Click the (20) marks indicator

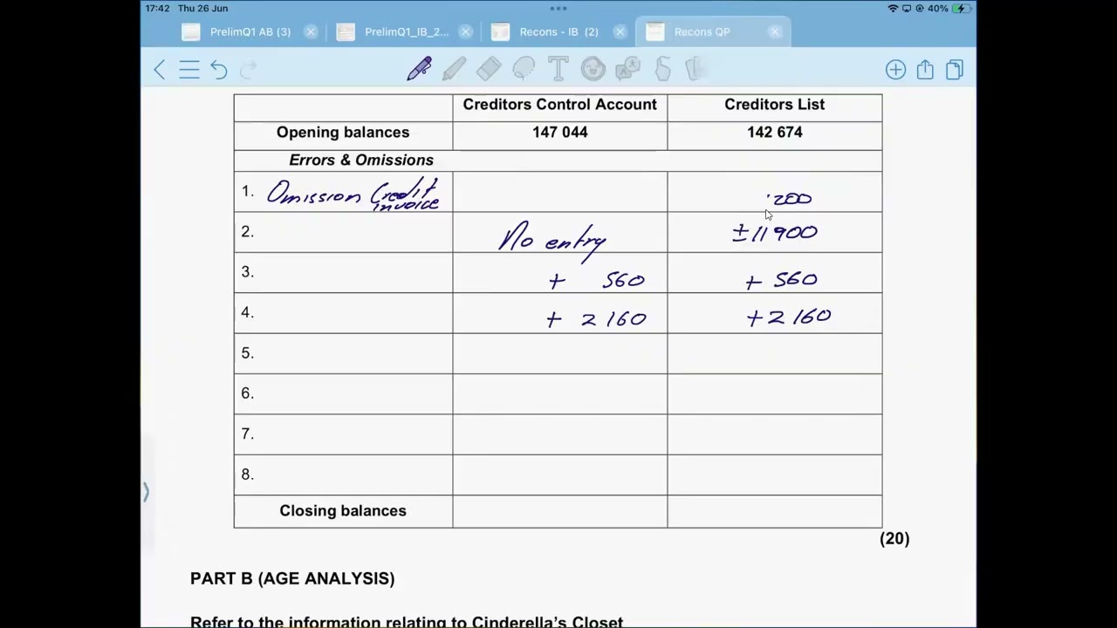coord(894,538)
